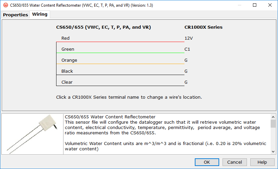The image size is (278, 169).
Task: Switch to the Properties tab
Action: click(x=15, y=15)
